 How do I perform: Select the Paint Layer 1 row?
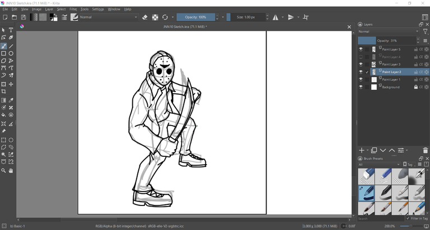click(x=399, y=79)
